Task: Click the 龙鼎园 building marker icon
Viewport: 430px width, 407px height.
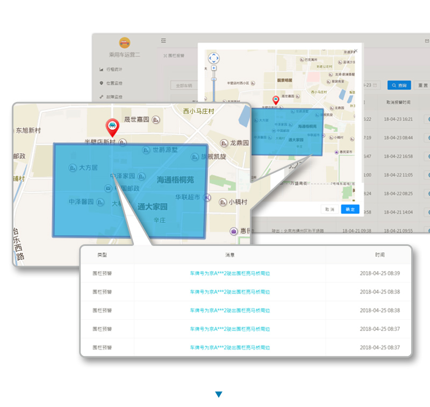Action: coord(224,143)
